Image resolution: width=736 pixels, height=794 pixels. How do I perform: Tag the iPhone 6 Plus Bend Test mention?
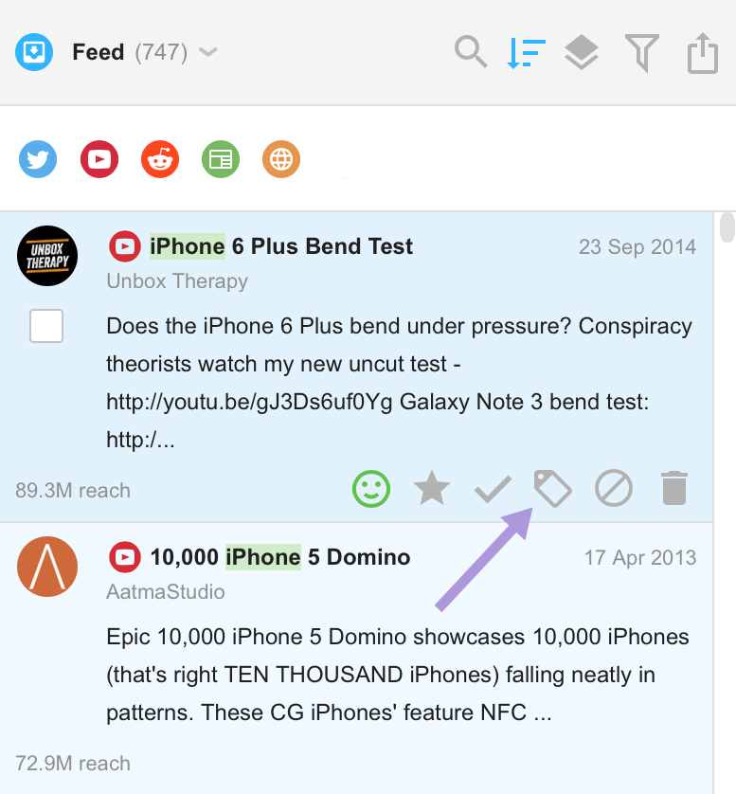coord(553,489)
